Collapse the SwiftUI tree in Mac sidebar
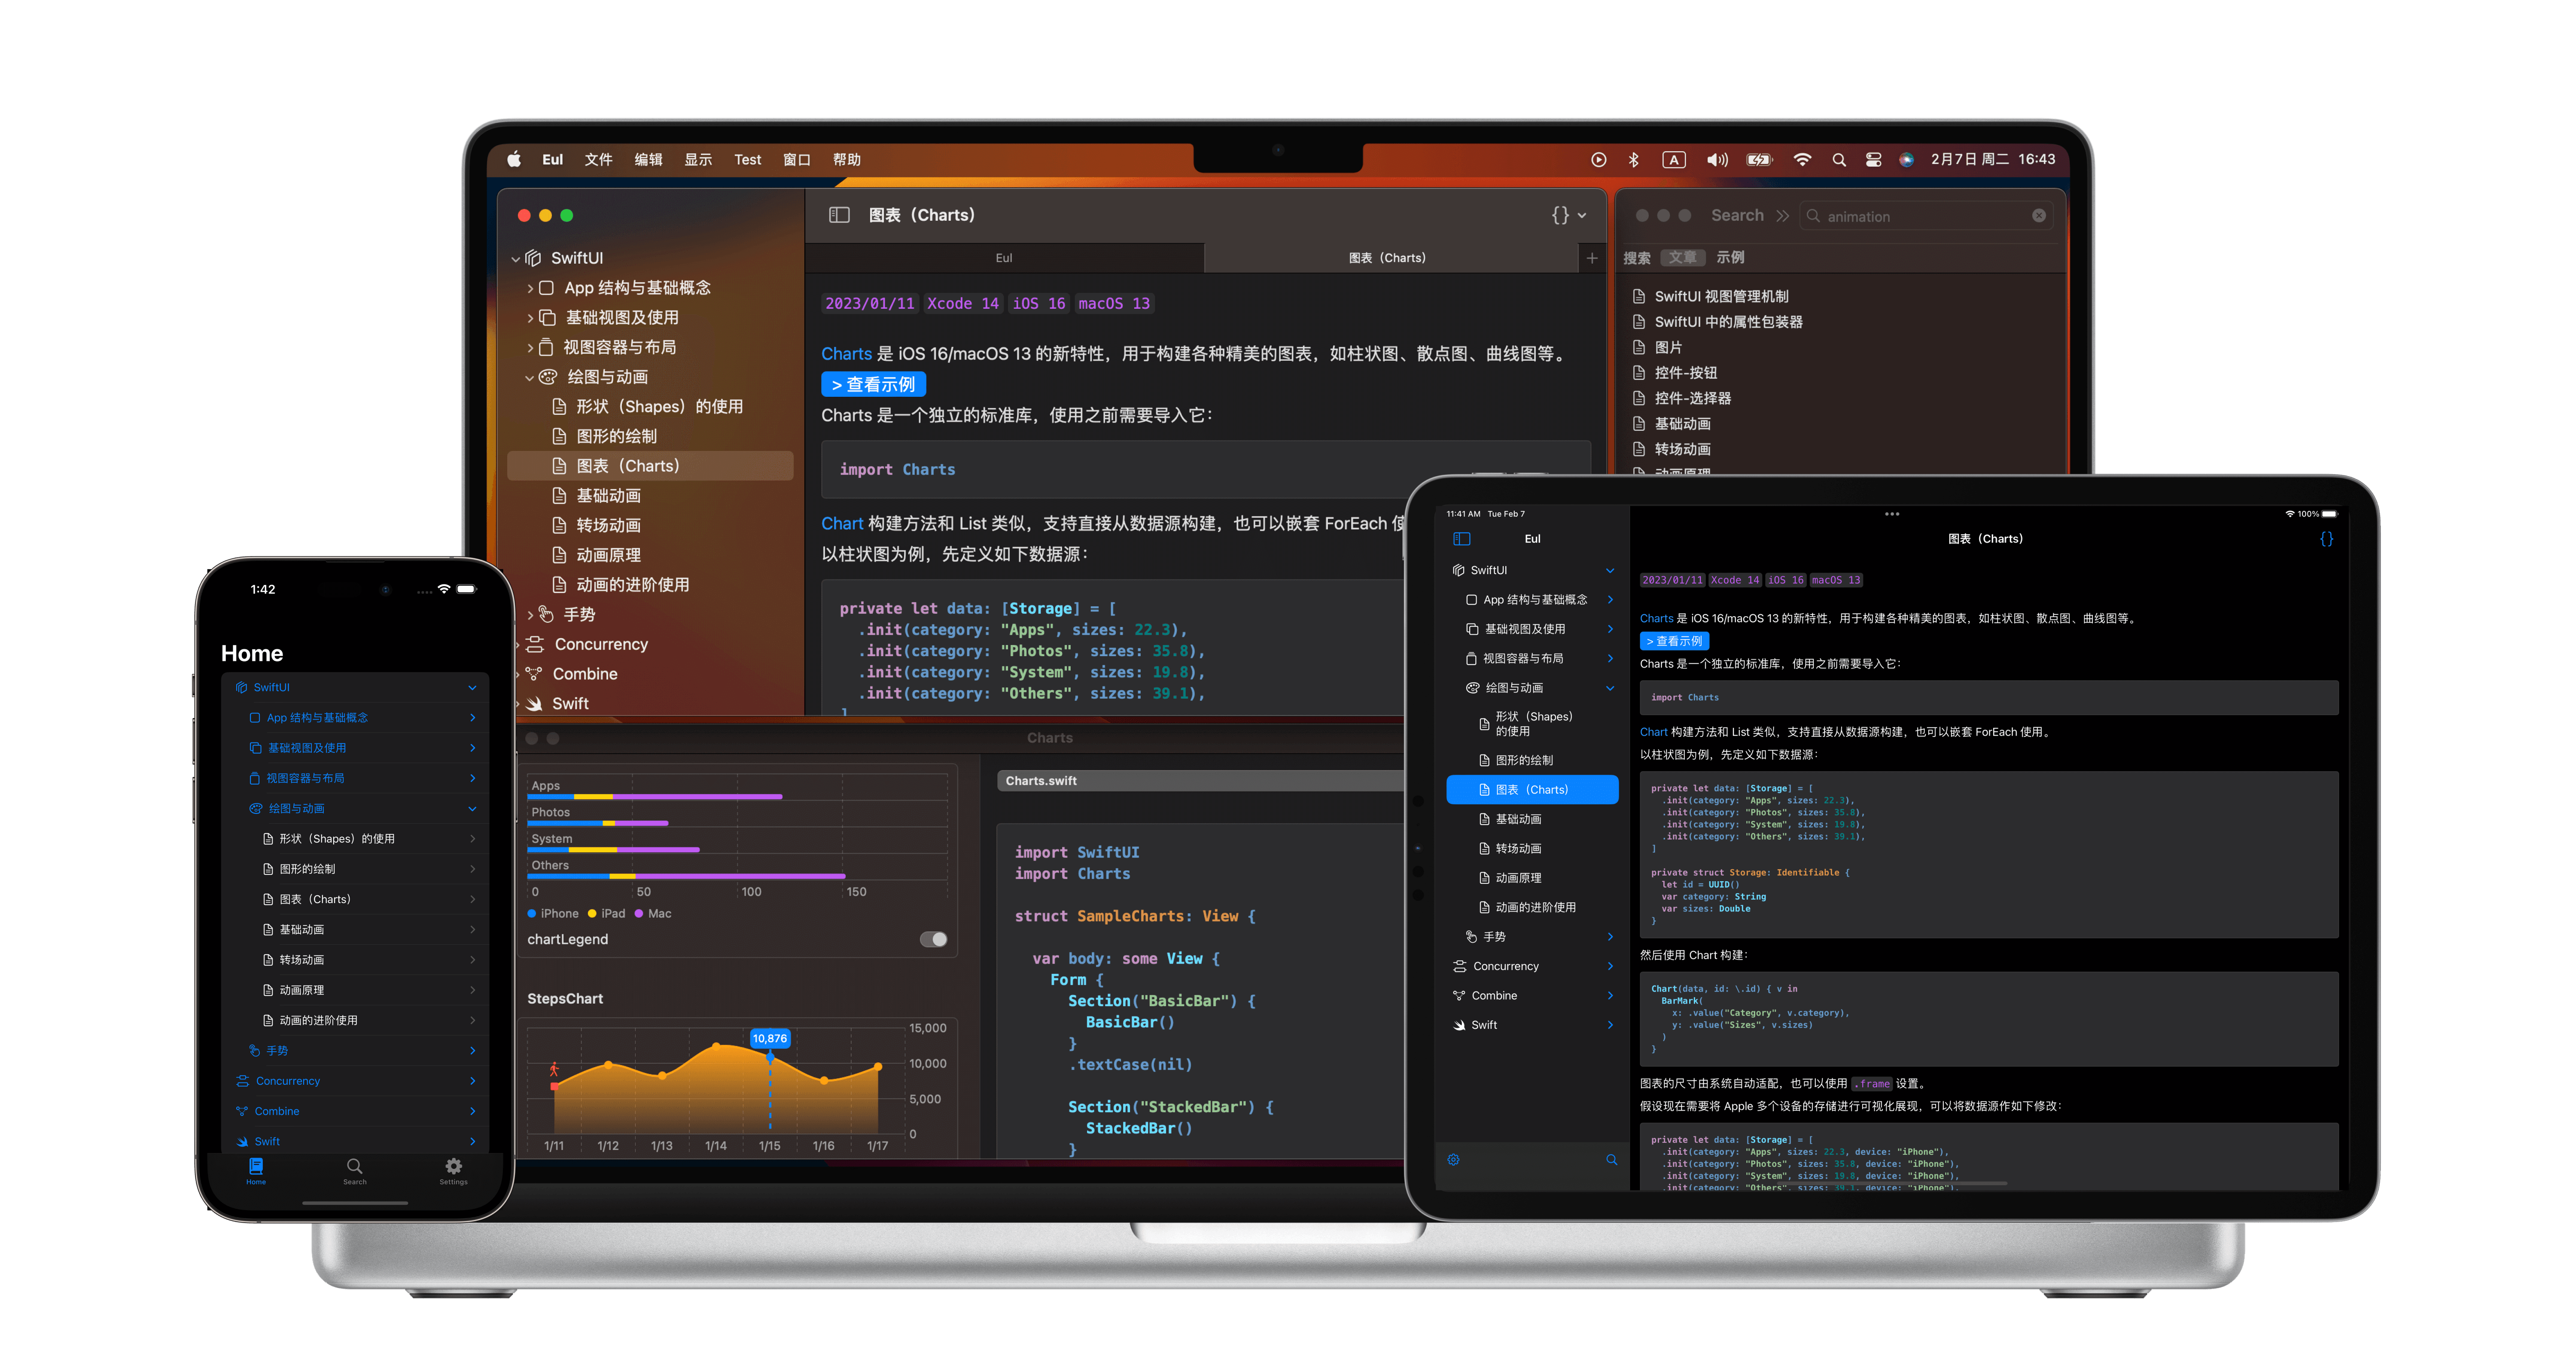The image size is (2576, 1360). [x=516, y=259]
